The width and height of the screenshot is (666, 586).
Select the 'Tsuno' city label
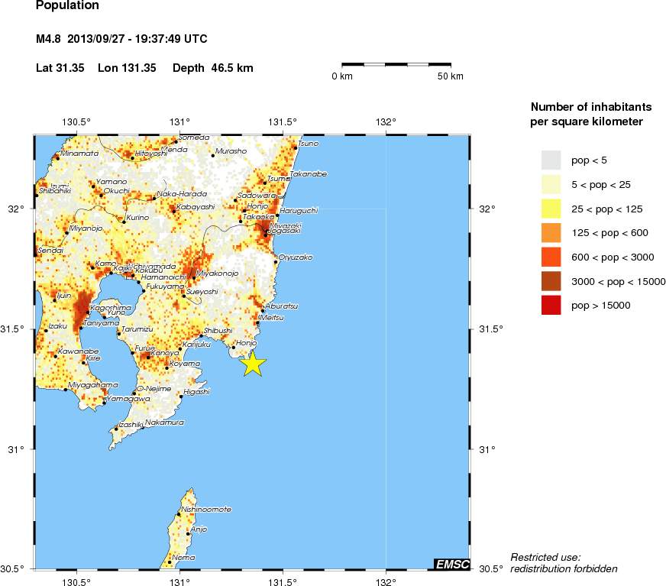(309, 144)
